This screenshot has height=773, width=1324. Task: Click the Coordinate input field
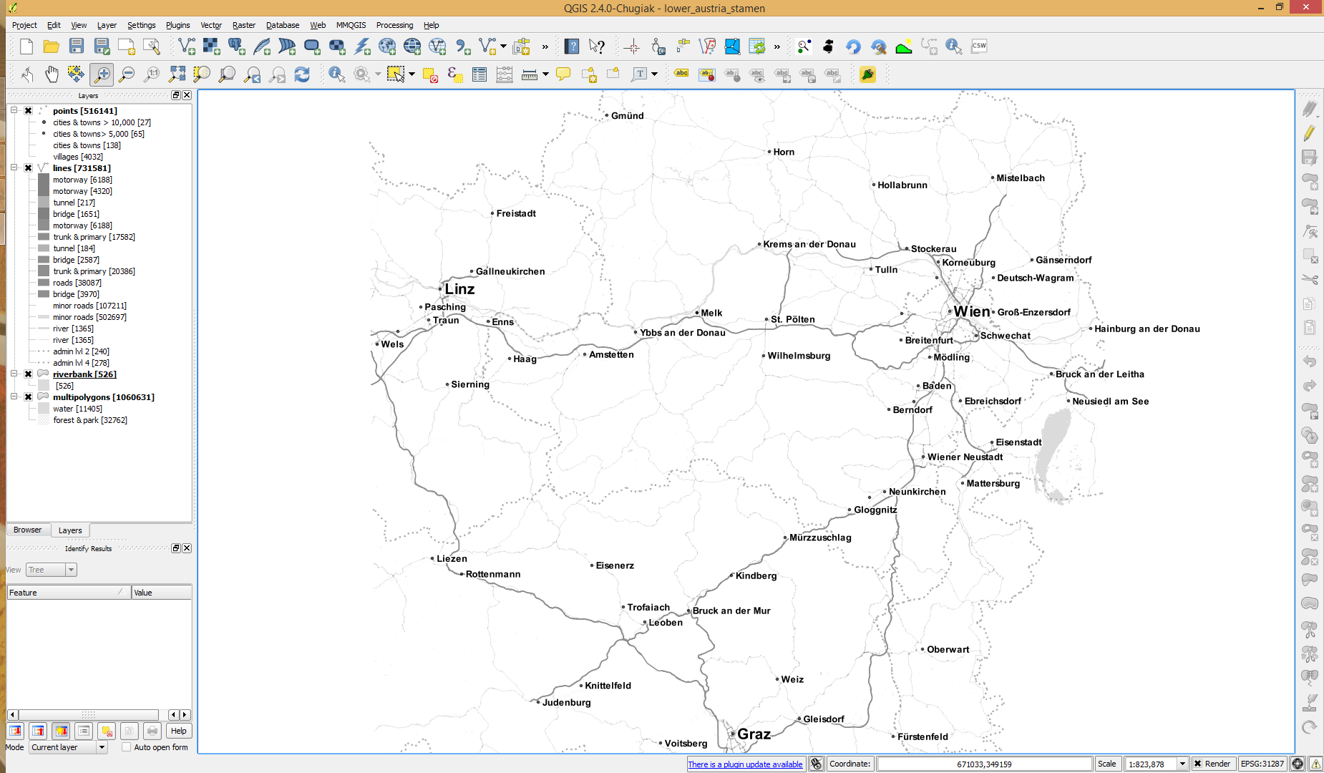pyautogui.click(x=983, y=764)
